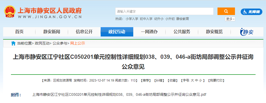The width and height of the screenshot is (266, 103).
Task: Click hot word 小升初
Action: tap(170, 19)
